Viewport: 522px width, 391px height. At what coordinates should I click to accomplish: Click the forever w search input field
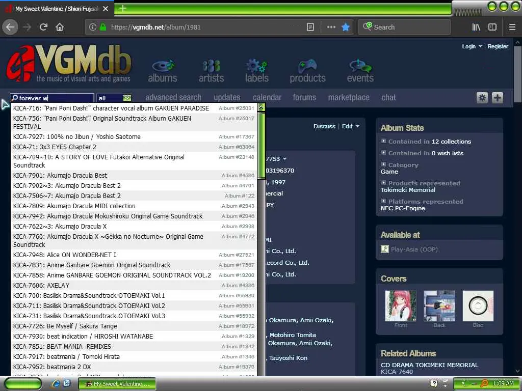(53, 98)
